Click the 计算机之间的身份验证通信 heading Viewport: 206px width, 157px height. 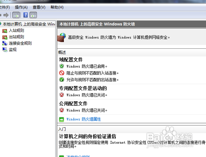(87, 136)
